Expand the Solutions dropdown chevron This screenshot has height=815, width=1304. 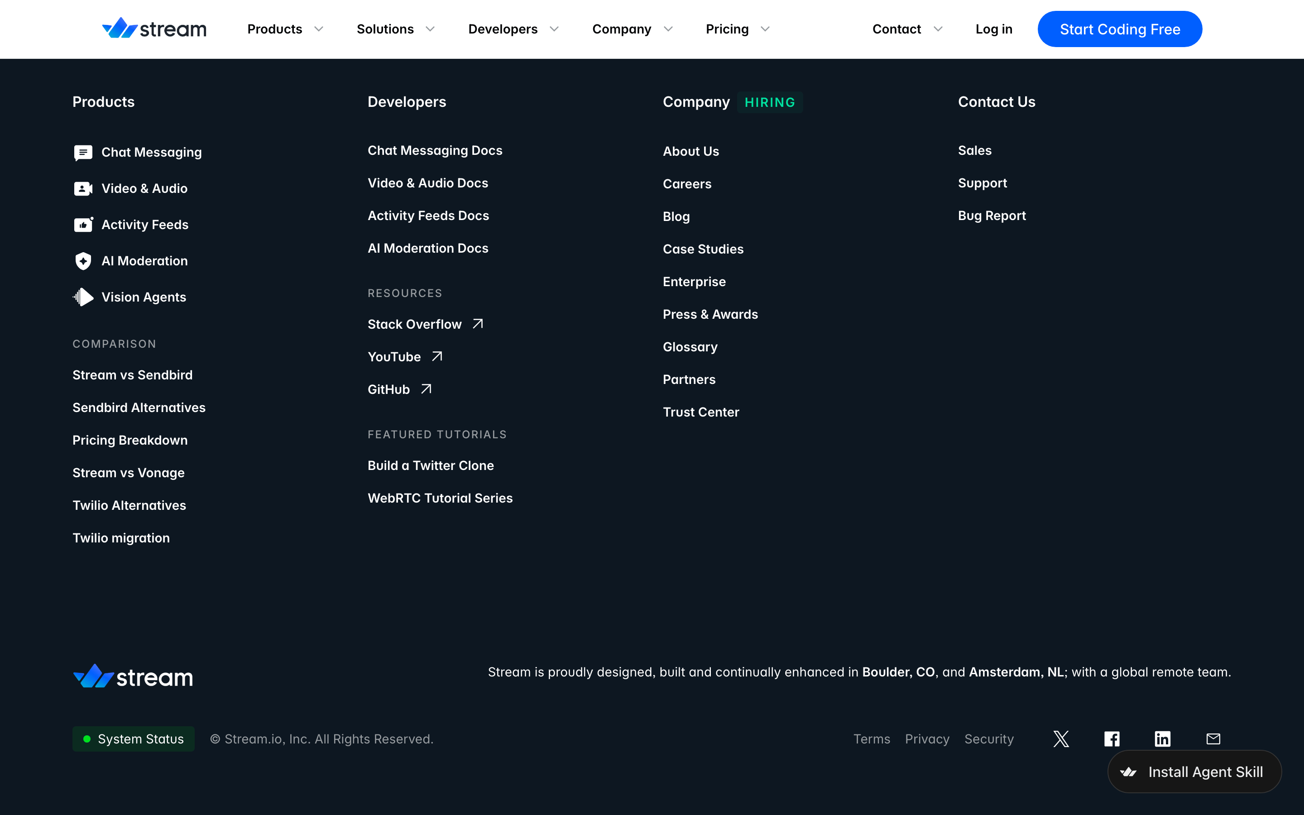click(429, 29)
